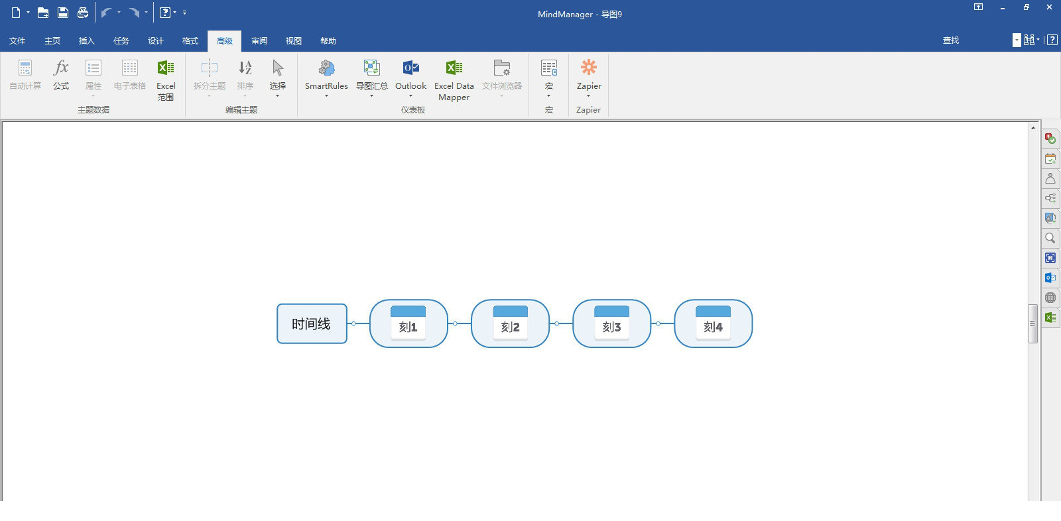Open the calendar task panel in sidebar
The width and height of the screenshot is (1061, 521).
point(1050,158)
